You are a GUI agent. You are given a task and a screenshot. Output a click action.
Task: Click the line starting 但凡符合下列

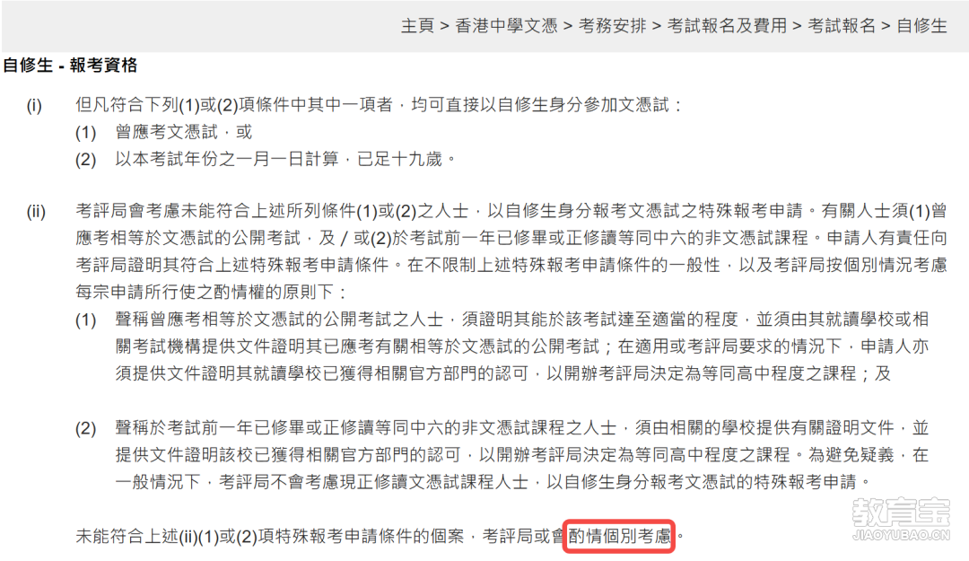click(379, 105)
